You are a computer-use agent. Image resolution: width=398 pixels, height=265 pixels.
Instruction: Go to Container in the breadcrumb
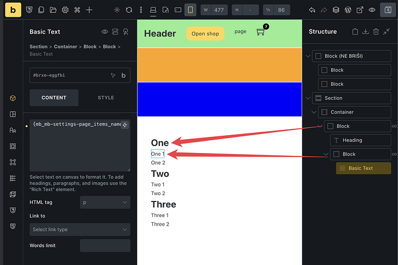coord(66,47)
